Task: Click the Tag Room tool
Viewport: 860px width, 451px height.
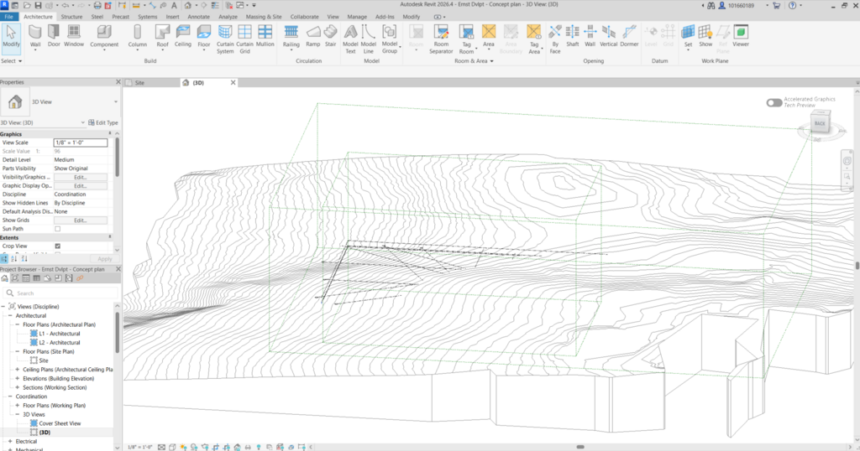Action: (x=466, y=39)
